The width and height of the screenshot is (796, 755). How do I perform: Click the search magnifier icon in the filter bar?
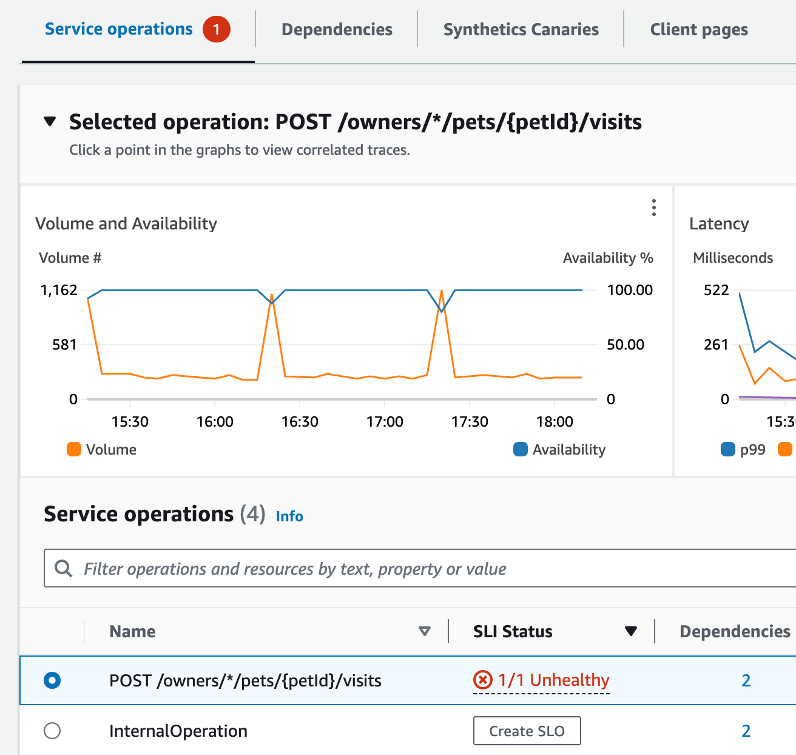pyautogui.click(x=64, y=568)
